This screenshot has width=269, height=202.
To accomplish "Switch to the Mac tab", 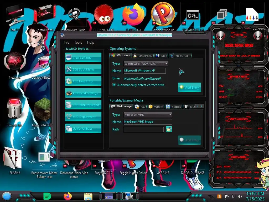I will [161, 56].
